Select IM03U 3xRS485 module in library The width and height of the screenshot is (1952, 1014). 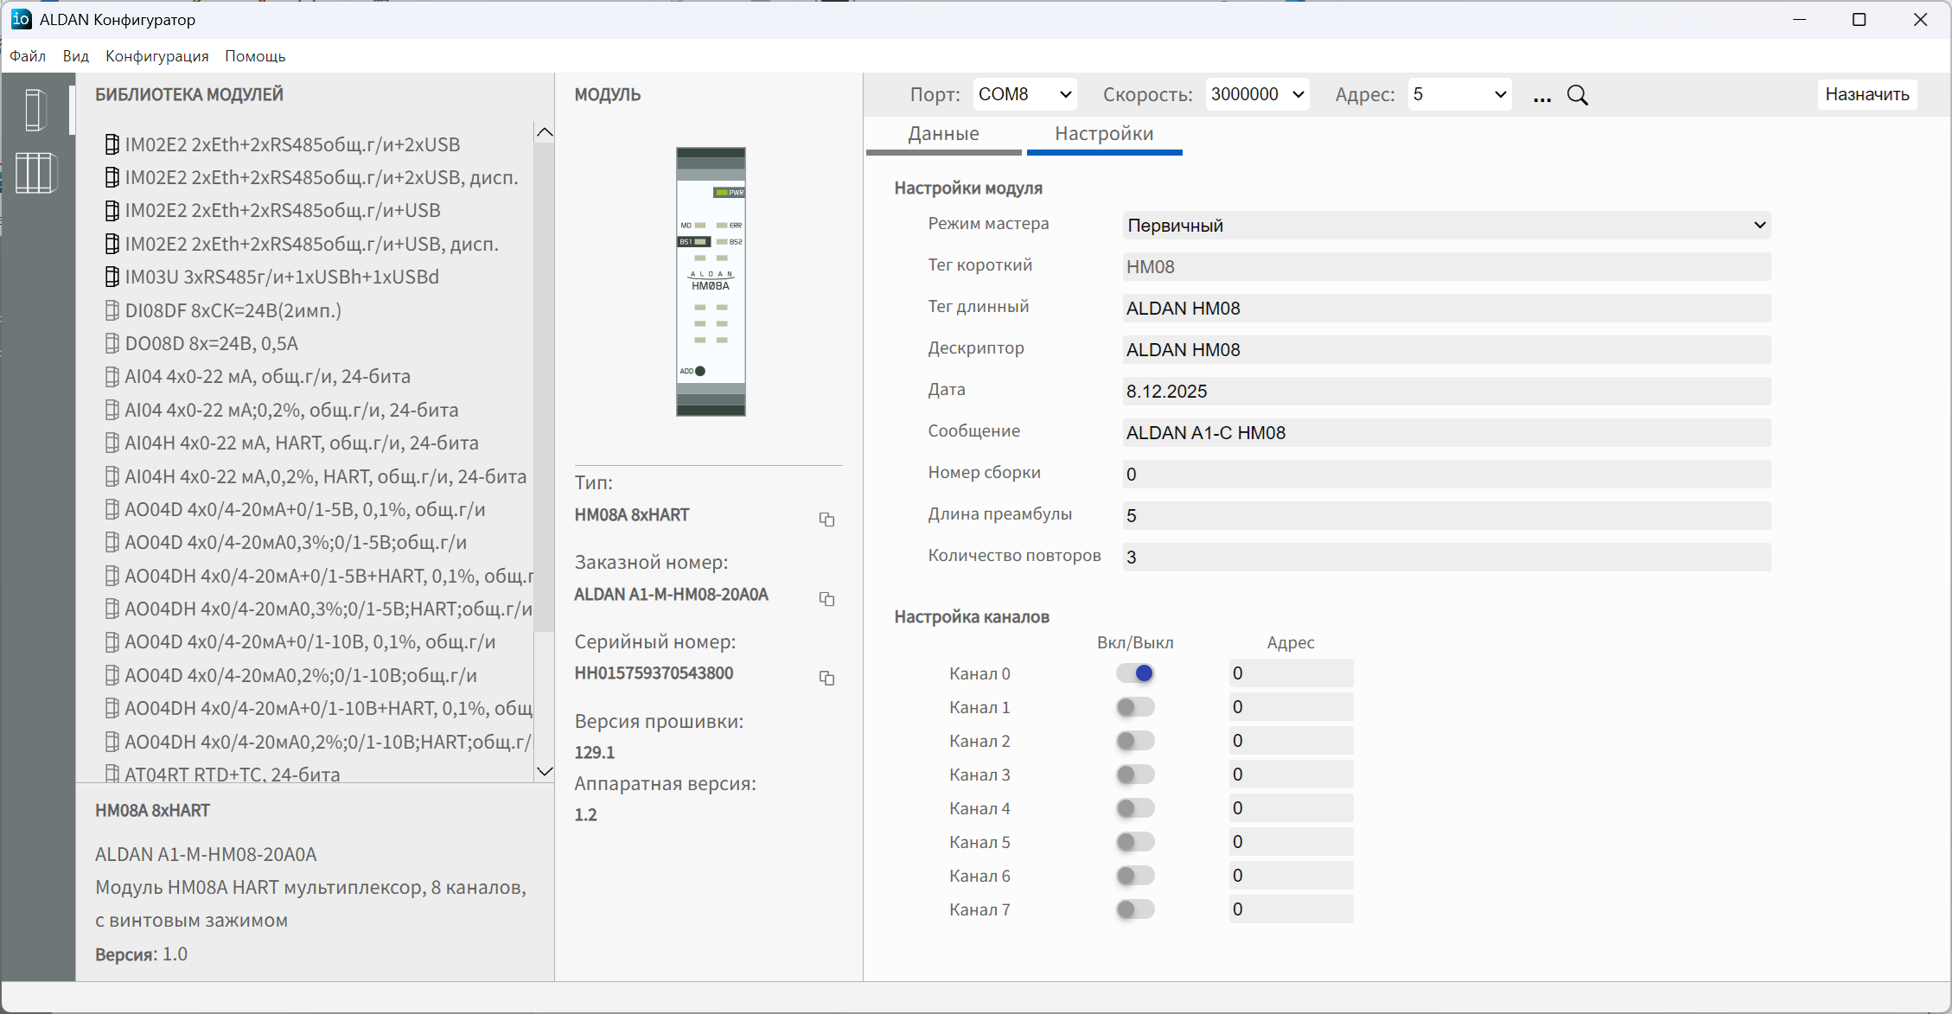[282, 277]
